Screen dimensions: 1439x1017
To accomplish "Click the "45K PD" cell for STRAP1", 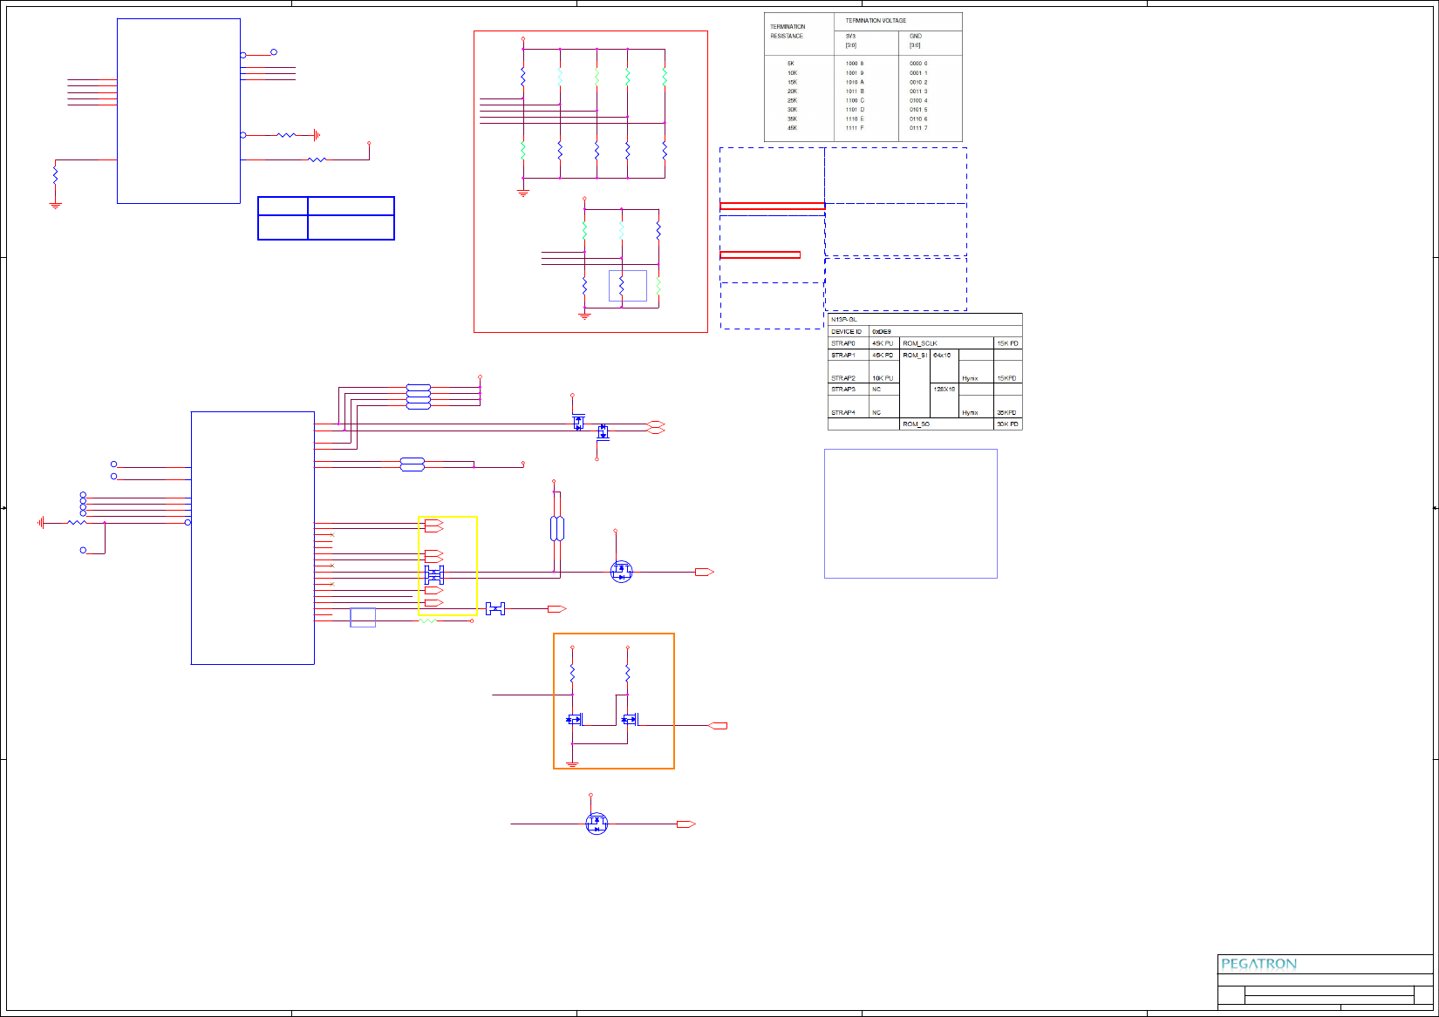I will point(883,356).
